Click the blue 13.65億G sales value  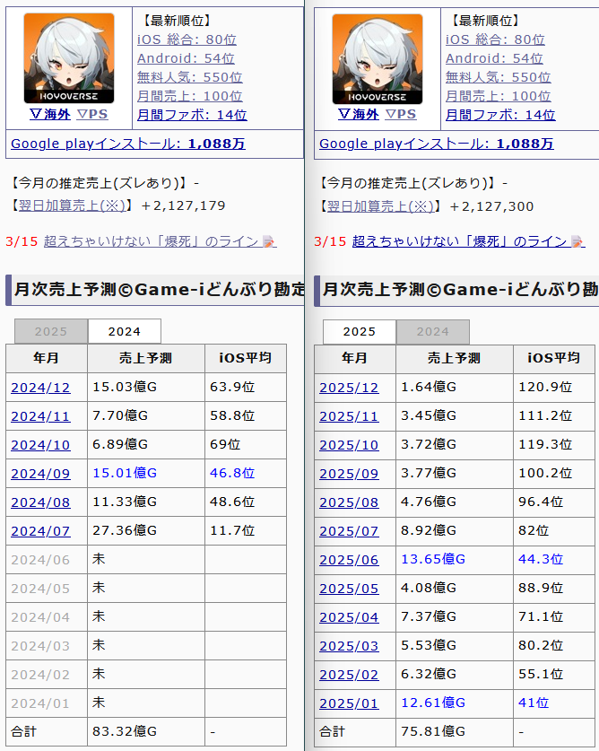433,559
